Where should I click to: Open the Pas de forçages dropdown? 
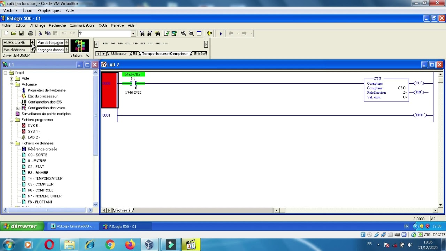(66, 43)
